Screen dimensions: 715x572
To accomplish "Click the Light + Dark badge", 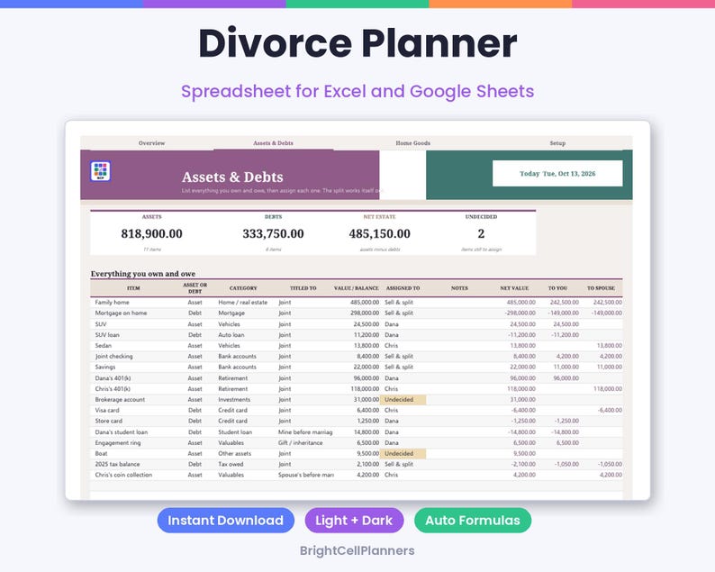I will click(354, 521).
